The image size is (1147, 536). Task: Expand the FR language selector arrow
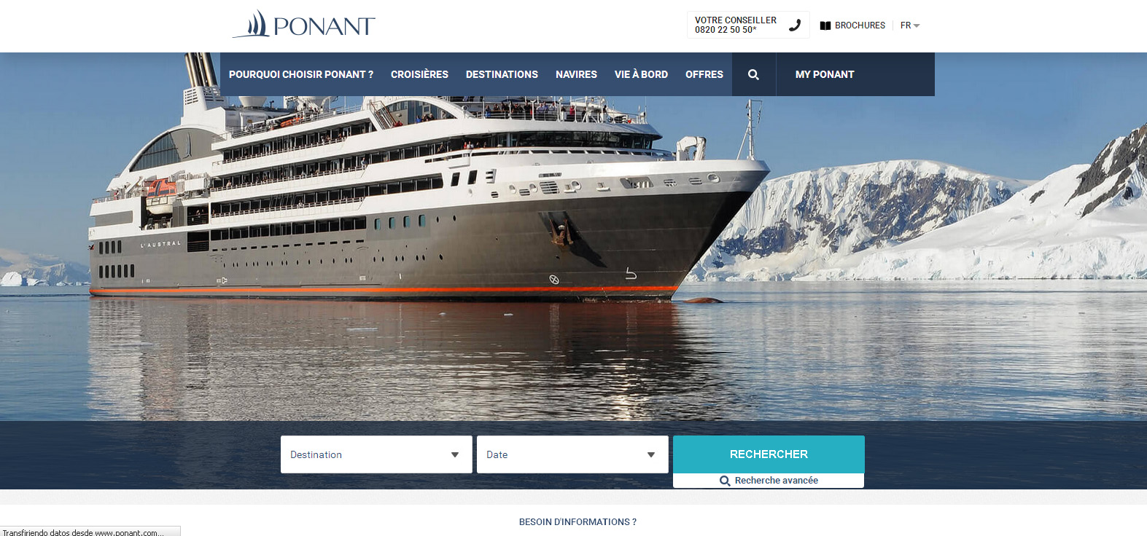[917, 25]
